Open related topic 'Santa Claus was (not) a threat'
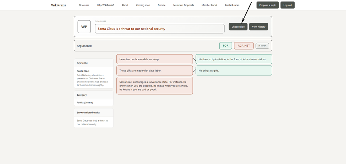Screen dimensions: 346x164 click(93, 123)
